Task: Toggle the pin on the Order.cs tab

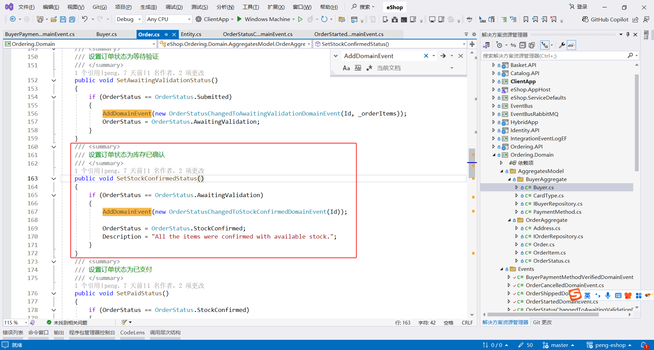Action: [x=166, y=34]
